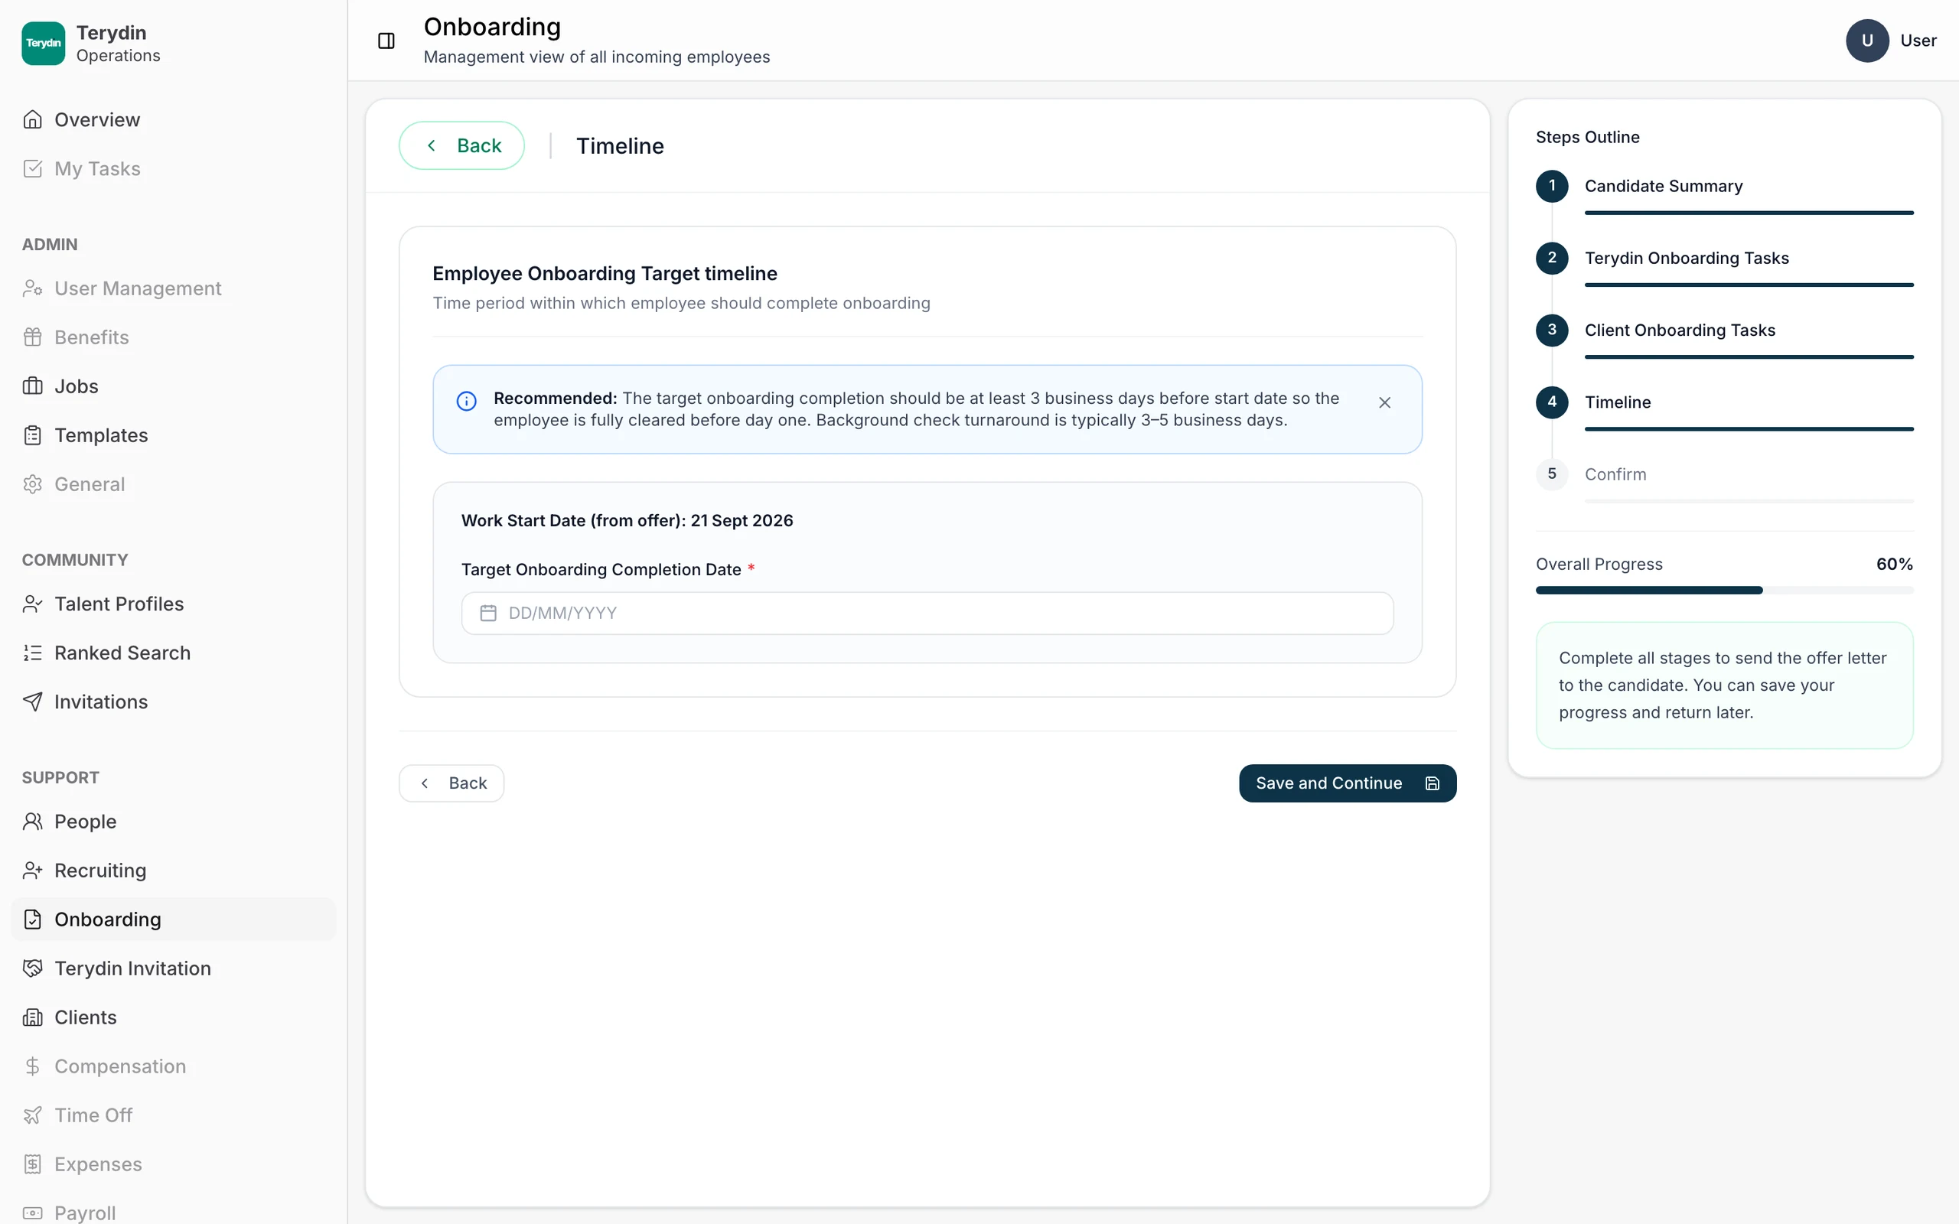The image size is (1959, 1224).
Task: Click the Clients building icon
Action: (32, 1017)
